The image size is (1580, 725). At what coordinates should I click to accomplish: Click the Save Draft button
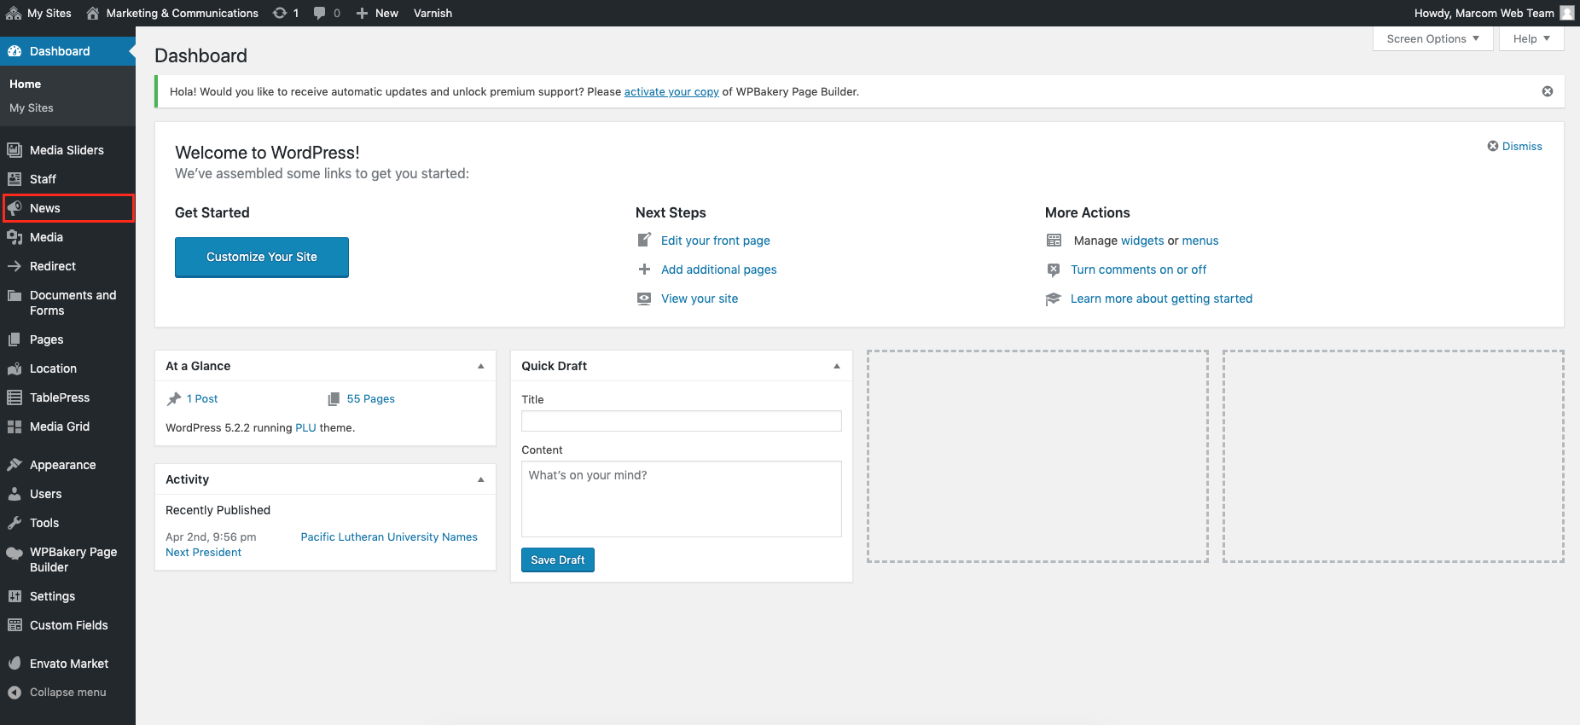558,560
